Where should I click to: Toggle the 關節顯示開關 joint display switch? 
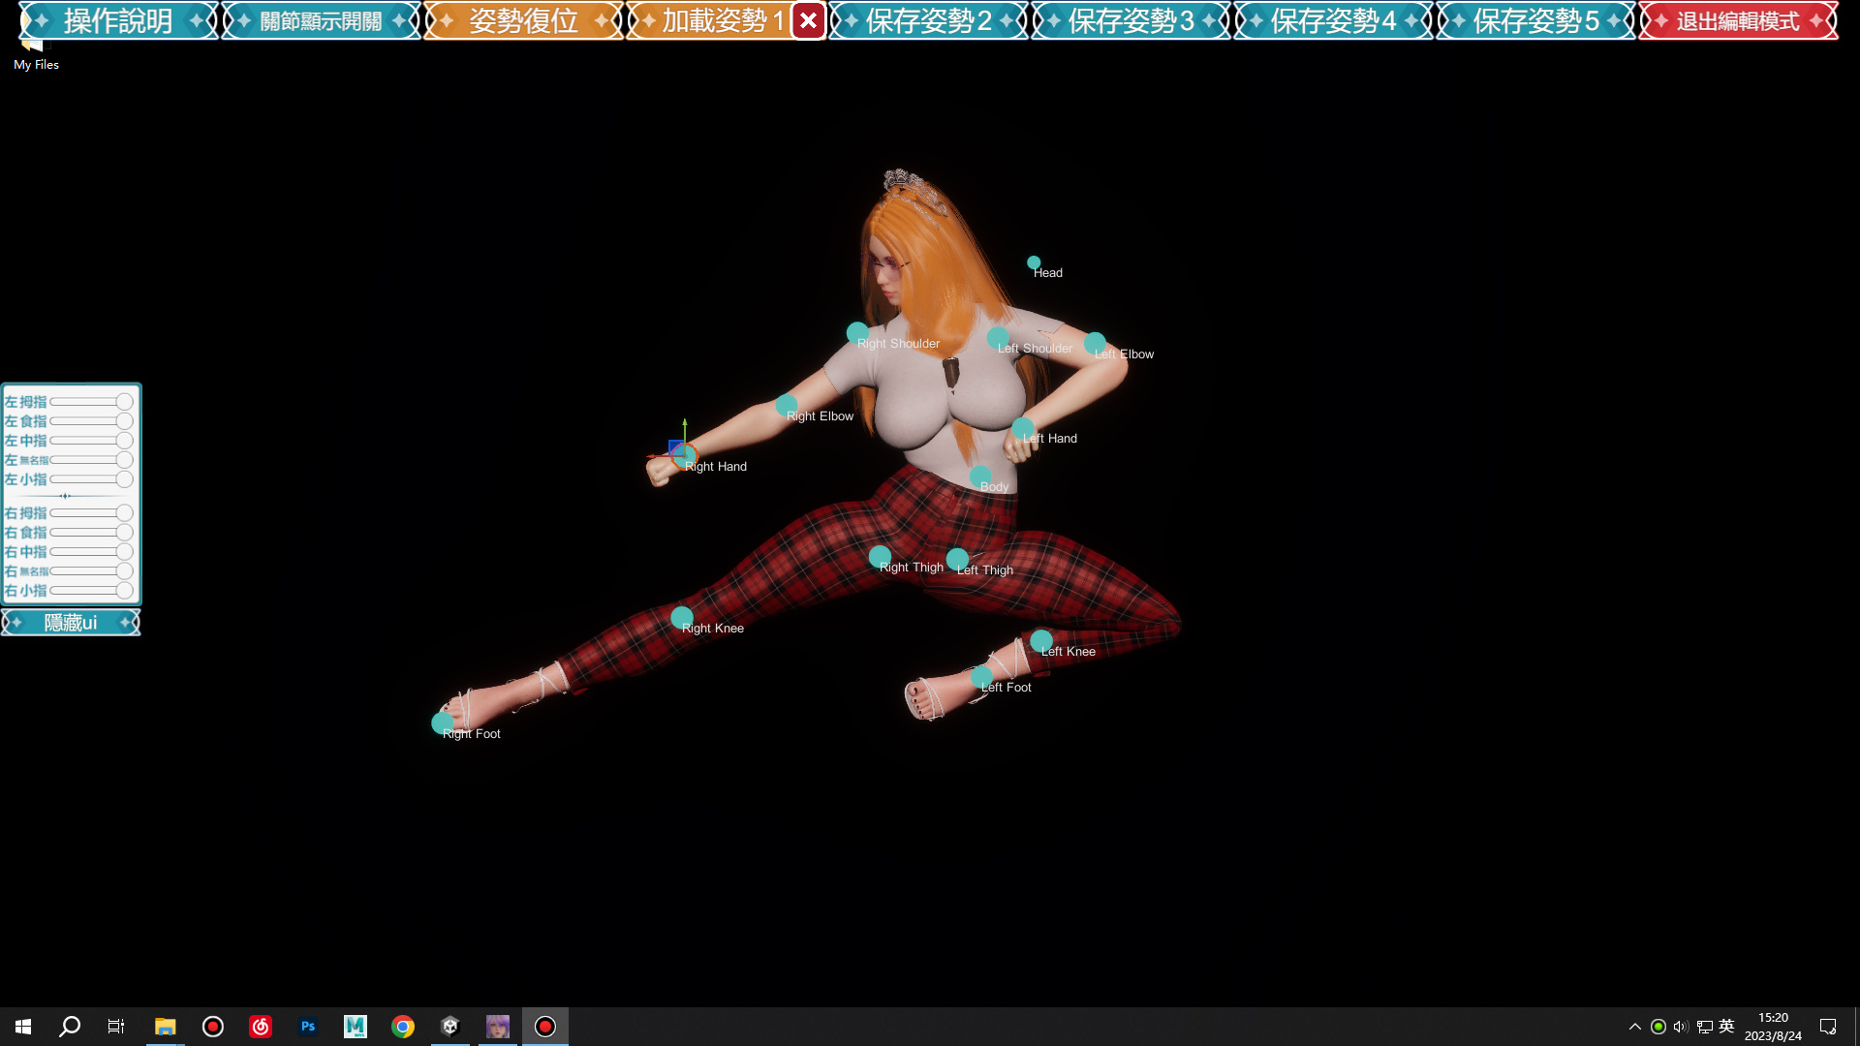(x=321, y=20)
